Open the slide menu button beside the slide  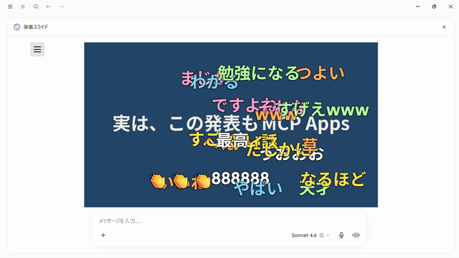[37, 49]
